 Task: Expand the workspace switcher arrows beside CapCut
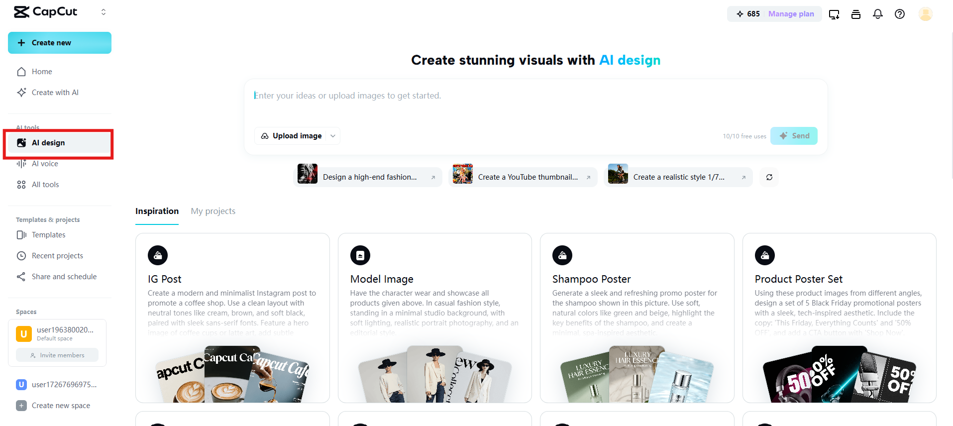pos(104,12)
